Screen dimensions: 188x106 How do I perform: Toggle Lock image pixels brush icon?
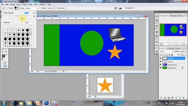[167, 55]
